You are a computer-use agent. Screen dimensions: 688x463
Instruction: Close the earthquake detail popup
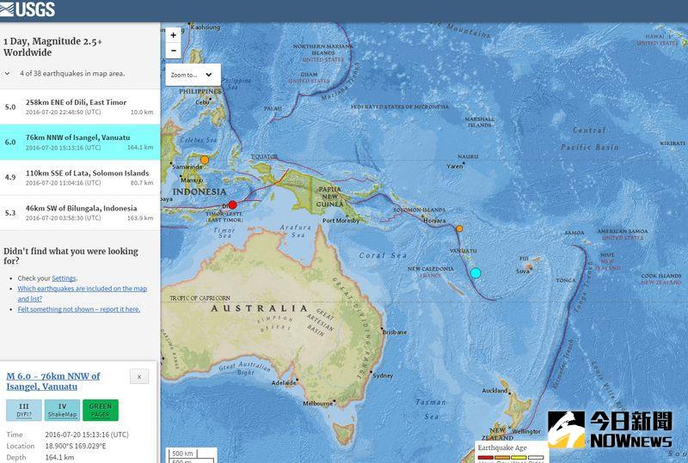pos(139,376)
